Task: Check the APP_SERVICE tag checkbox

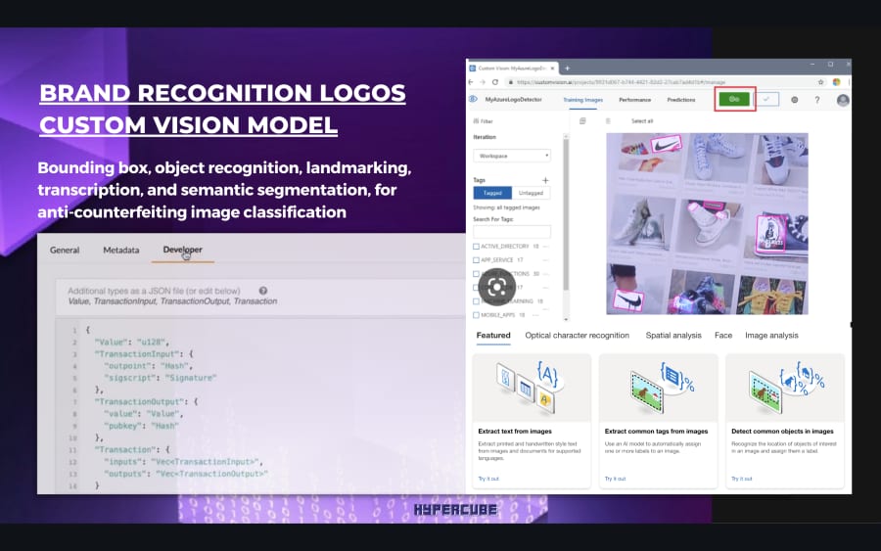Action: (x=477, y=260)
